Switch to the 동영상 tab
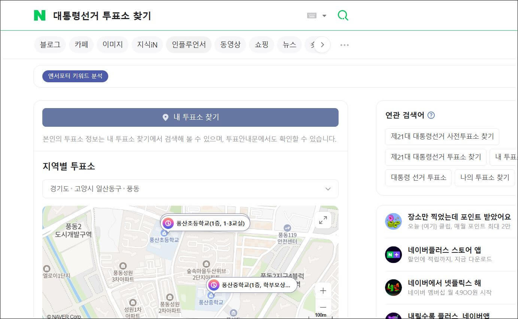518x319 pixels. click(x=230, y=45)
